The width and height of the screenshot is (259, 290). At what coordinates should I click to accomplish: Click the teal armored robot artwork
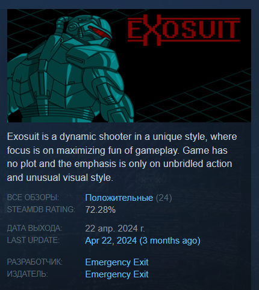[70, 69]
